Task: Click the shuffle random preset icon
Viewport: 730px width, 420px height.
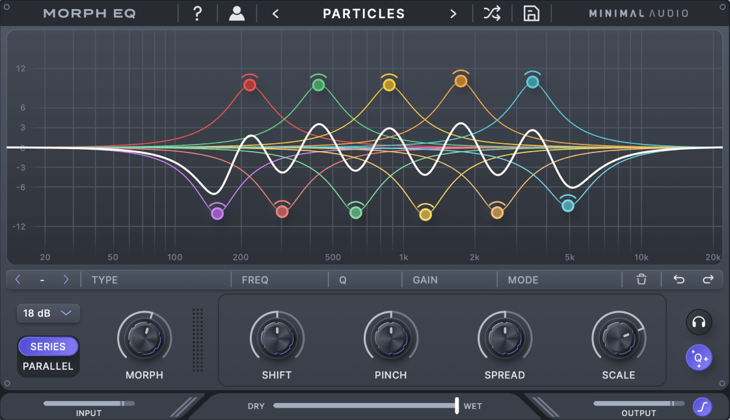Action: (x=492, y=14)
